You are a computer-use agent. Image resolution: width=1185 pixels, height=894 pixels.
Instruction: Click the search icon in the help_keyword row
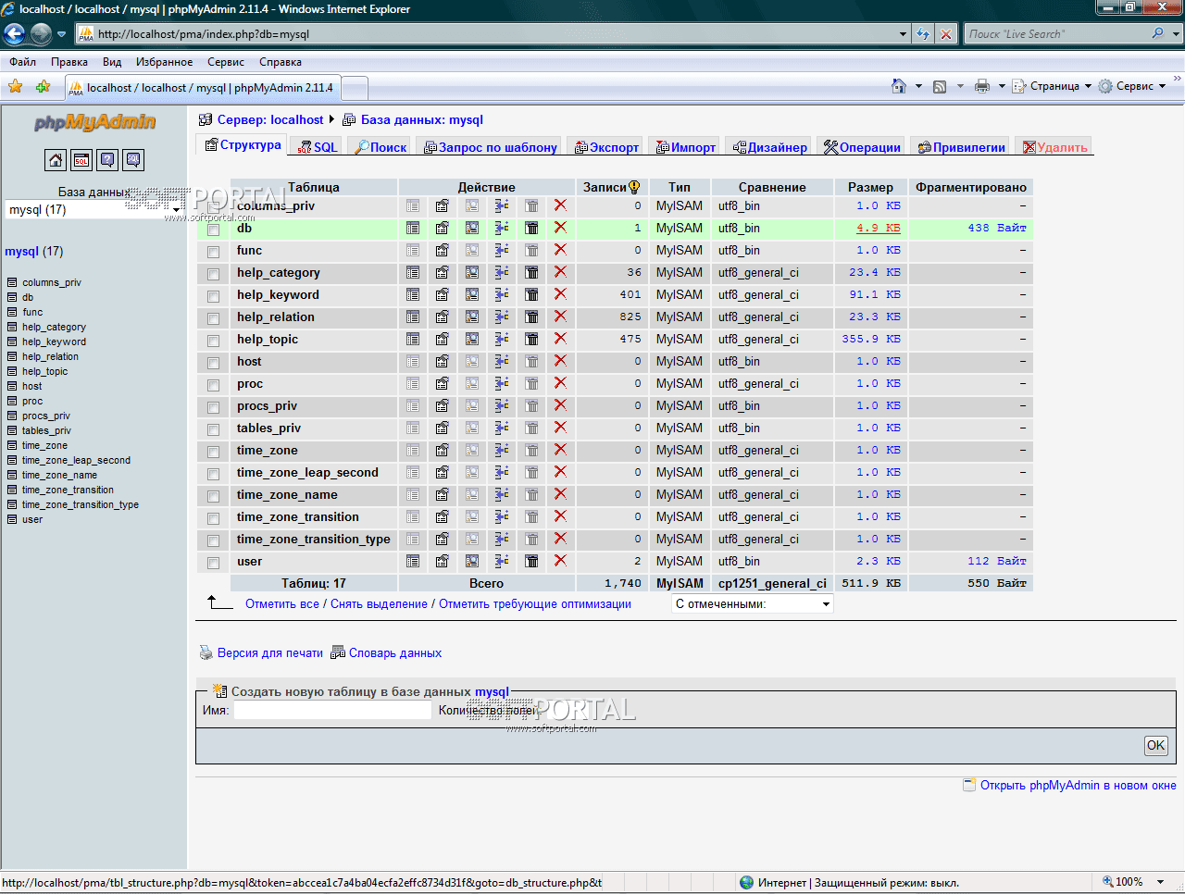coord(472,294)
